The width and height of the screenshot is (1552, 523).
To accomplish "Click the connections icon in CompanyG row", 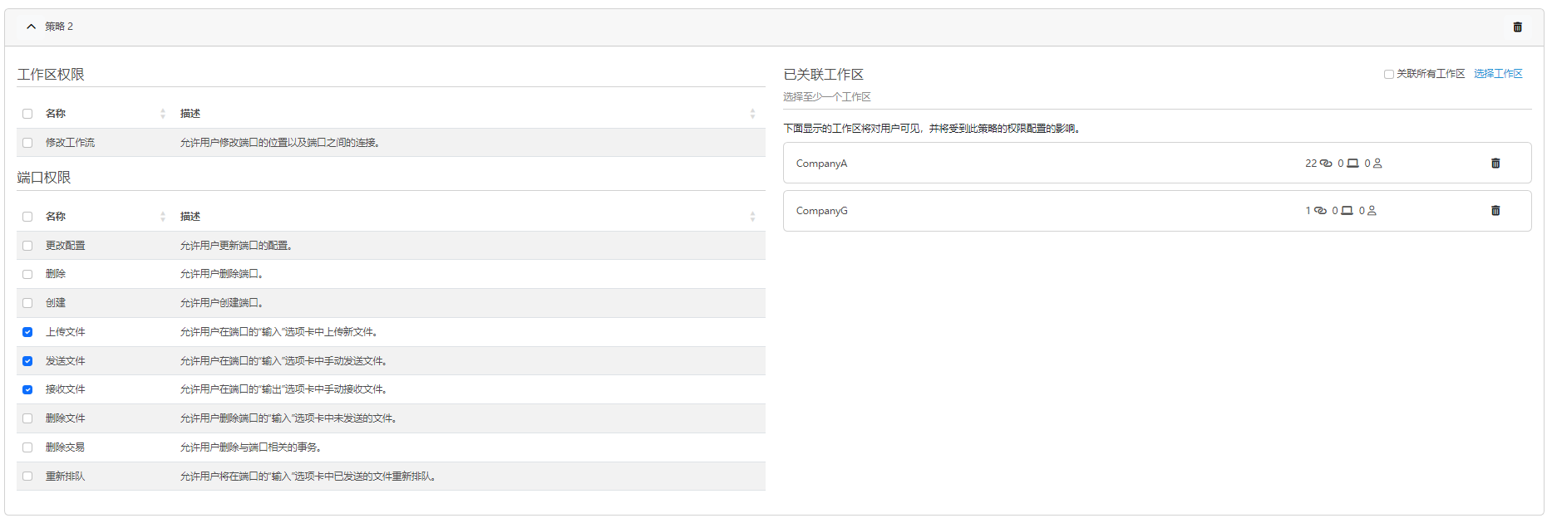I will coord(1320,211).
